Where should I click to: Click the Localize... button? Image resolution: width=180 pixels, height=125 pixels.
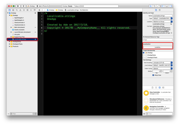tap(158, 47)
